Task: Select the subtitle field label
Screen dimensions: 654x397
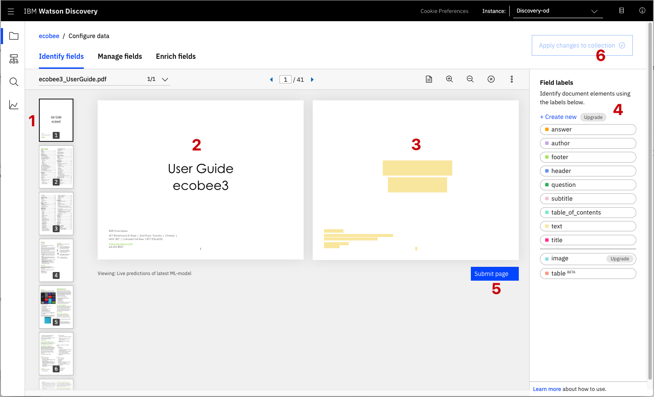Action: pos(588,198)
